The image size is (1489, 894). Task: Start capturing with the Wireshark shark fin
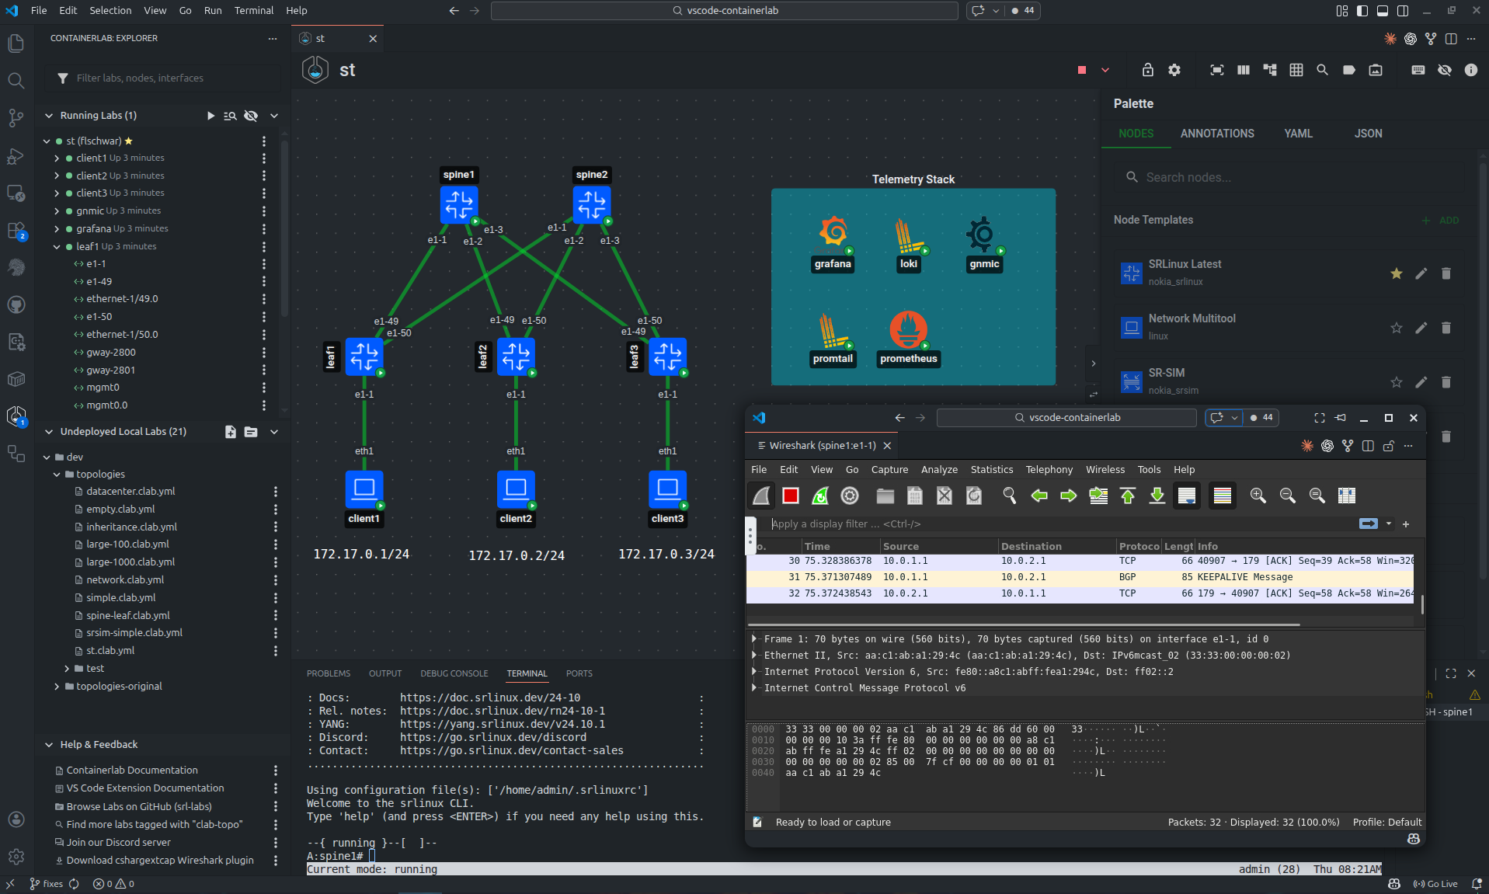click(761, 496)
